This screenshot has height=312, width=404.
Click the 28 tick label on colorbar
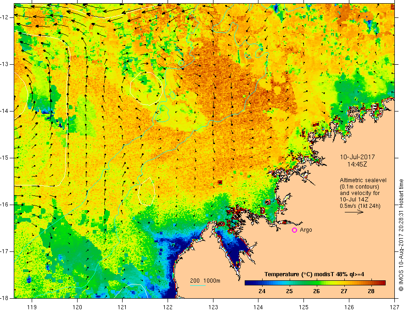371,291
